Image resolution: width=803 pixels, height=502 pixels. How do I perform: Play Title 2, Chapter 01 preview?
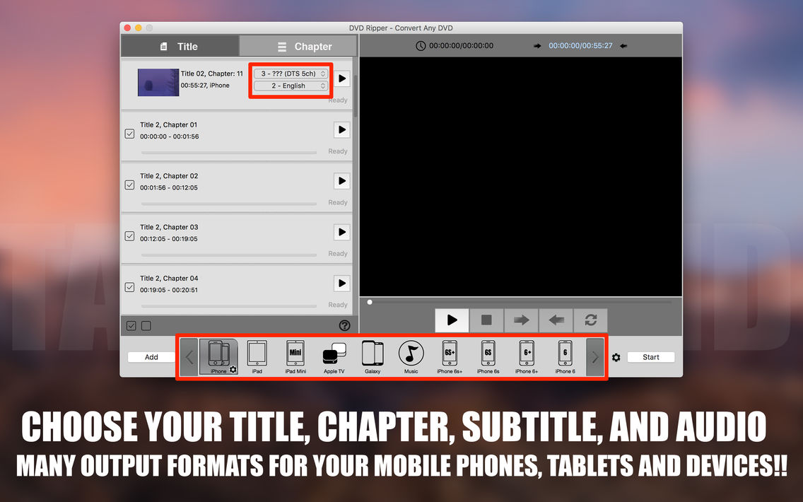click(x=342, y=129)
